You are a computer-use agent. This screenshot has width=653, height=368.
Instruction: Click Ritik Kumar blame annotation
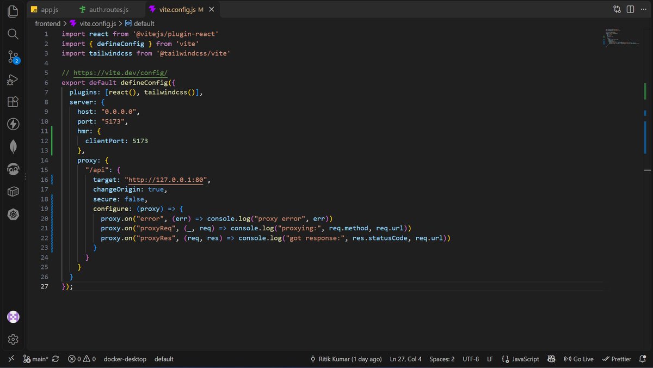346,359
